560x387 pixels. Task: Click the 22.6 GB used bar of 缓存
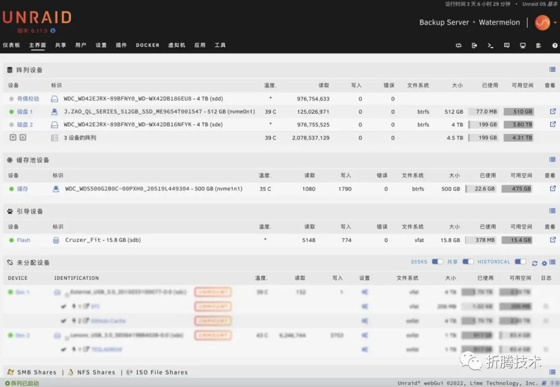pyautogui.click(x=481, y=189)
